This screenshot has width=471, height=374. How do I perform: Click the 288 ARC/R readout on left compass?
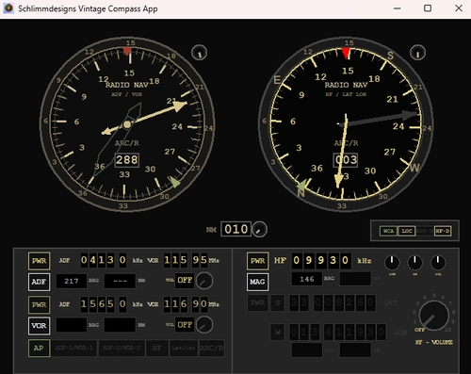[x=127, y=160]
